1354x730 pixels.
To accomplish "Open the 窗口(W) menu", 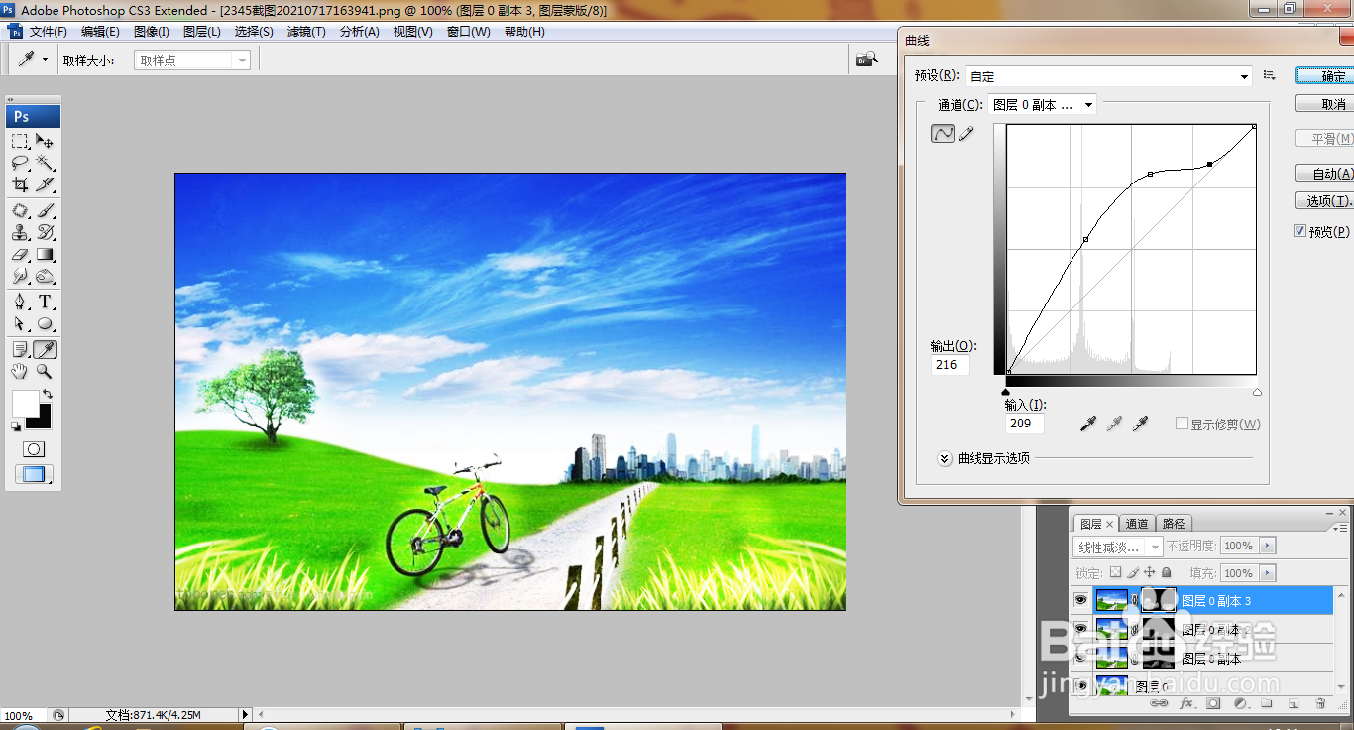I will (x=468, y=32).
